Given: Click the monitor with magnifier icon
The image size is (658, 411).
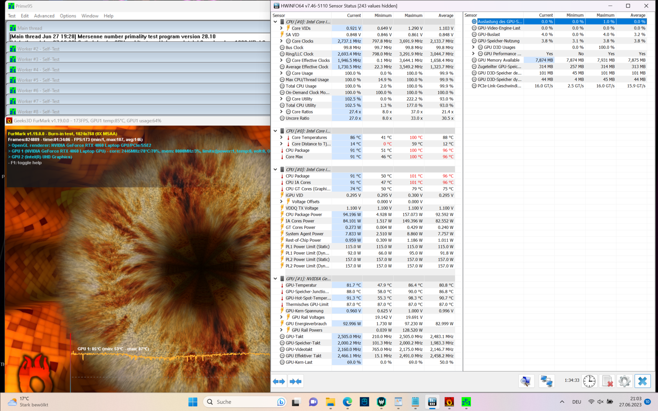Looking at the screenshot, I should 526,381.
